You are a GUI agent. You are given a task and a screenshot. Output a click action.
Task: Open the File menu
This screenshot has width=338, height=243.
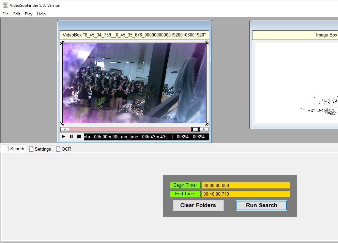tap(5, 14)
